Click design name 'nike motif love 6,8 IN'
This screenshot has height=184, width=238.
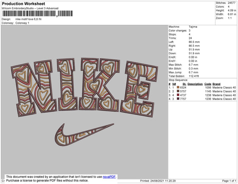pyautogui.click(x=29, y=19)
